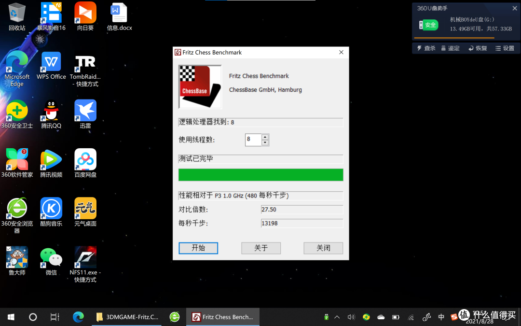
Task: Open the volume control tray icon
Action: 351,317
